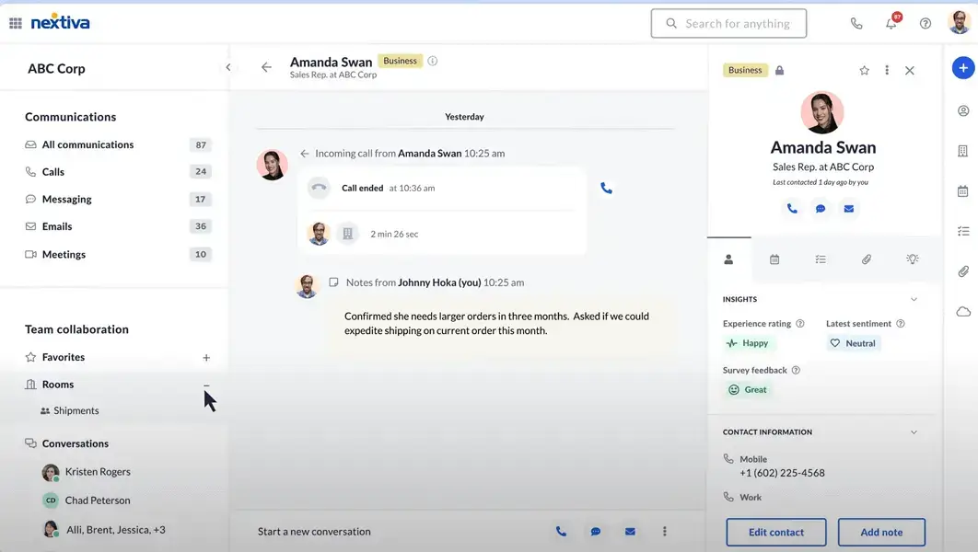Click the phone dialer icon in header
This screenshot has height=552, width=978.
pyautogui.click(x=856, y=23)
